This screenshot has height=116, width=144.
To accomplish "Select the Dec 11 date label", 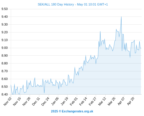I will click(36, 101).
